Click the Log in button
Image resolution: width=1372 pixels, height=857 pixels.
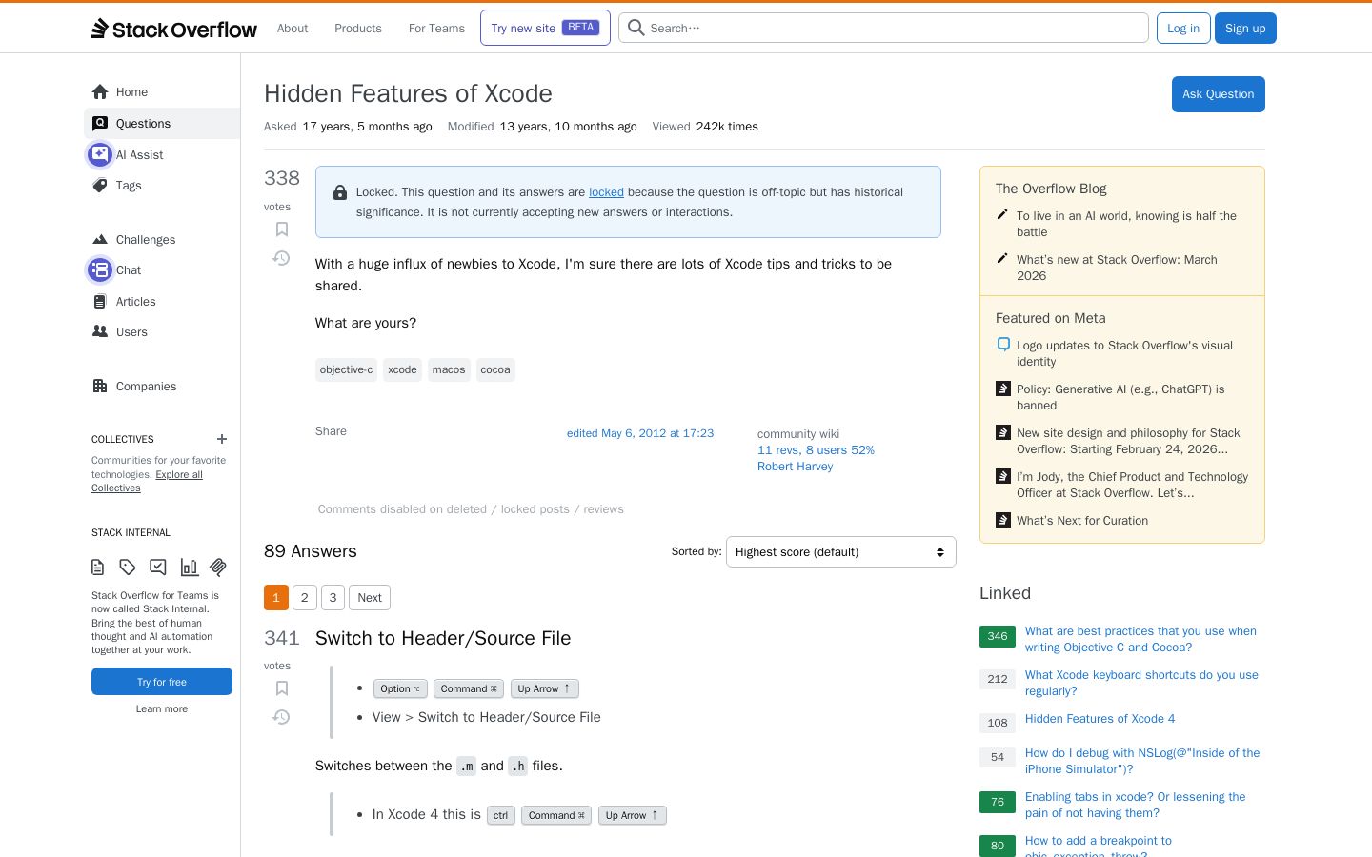coord(1183,29)
